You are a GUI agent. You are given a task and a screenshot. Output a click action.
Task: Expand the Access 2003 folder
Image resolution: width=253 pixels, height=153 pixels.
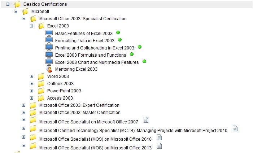tap(32, 98)
